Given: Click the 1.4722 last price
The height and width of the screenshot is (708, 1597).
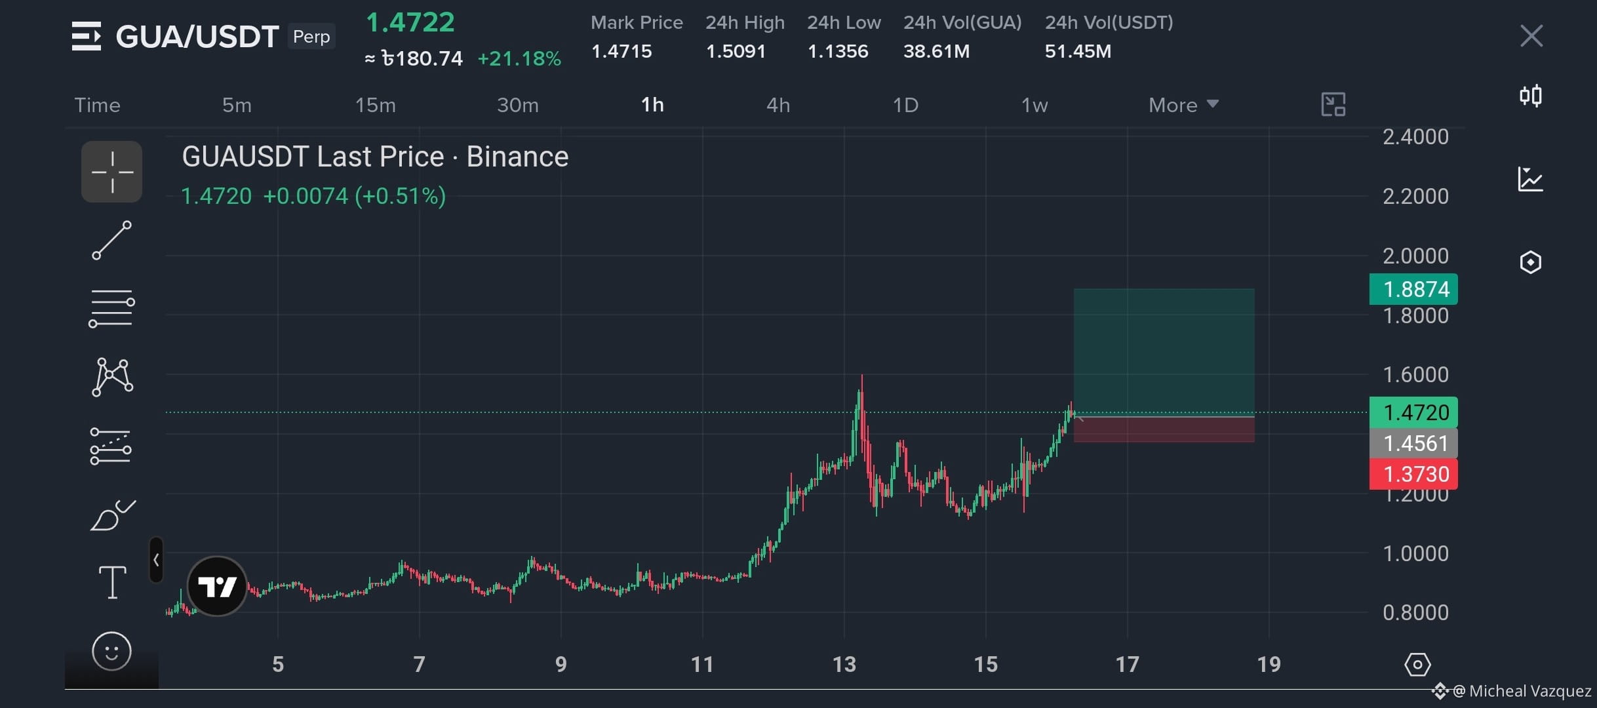Looking at the screenshot, I should pyautogui.click(x=410, y=23).
